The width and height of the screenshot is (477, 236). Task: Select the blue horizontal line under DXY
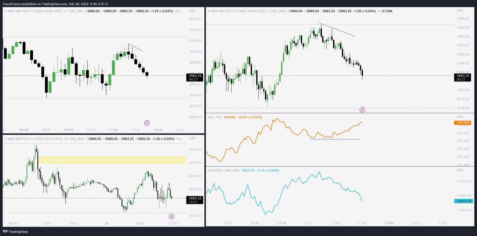click(335, 139)
